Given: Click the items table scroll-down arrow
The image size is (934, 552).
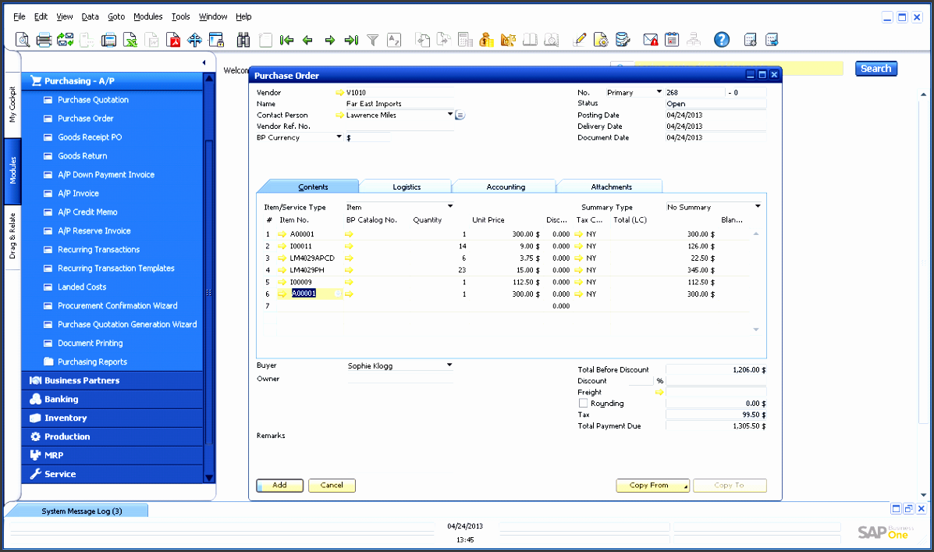Looking at the screenshot, I should point(756,329).
